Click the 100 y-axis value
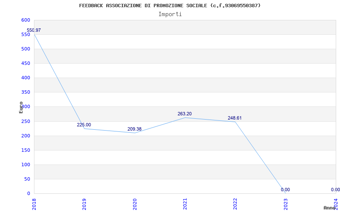This screenshot has height=212, width=340. pyautogui.click(x=25, y=165)
